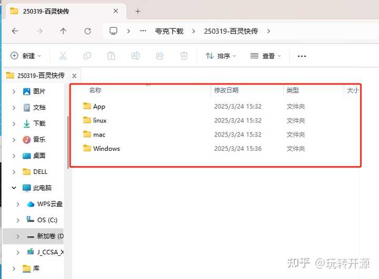379x279 pixels.
Task: Open the 查看 view dropdown
Action: pos(266,56)
